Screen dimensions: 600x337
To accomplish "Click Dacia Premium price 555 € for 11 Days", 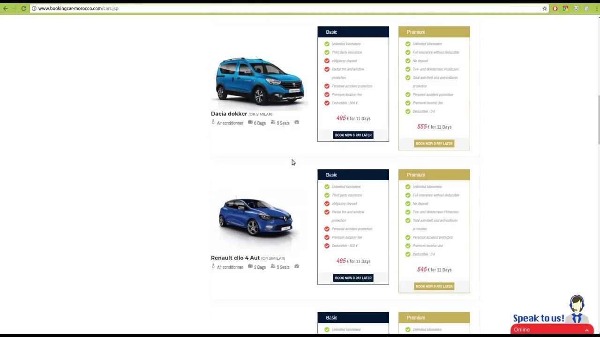I will coord(434,127).
